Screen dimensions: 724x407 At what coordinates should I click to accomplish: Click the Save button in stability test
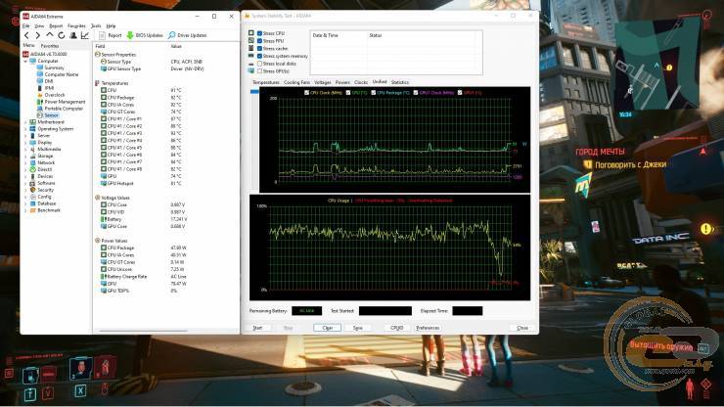[357, 328]
